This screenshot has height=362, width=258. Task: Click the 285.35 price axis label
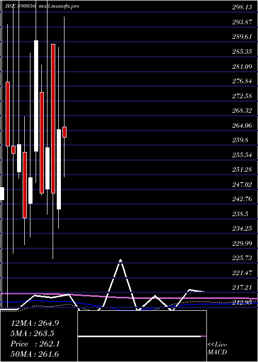pos(242,52)
